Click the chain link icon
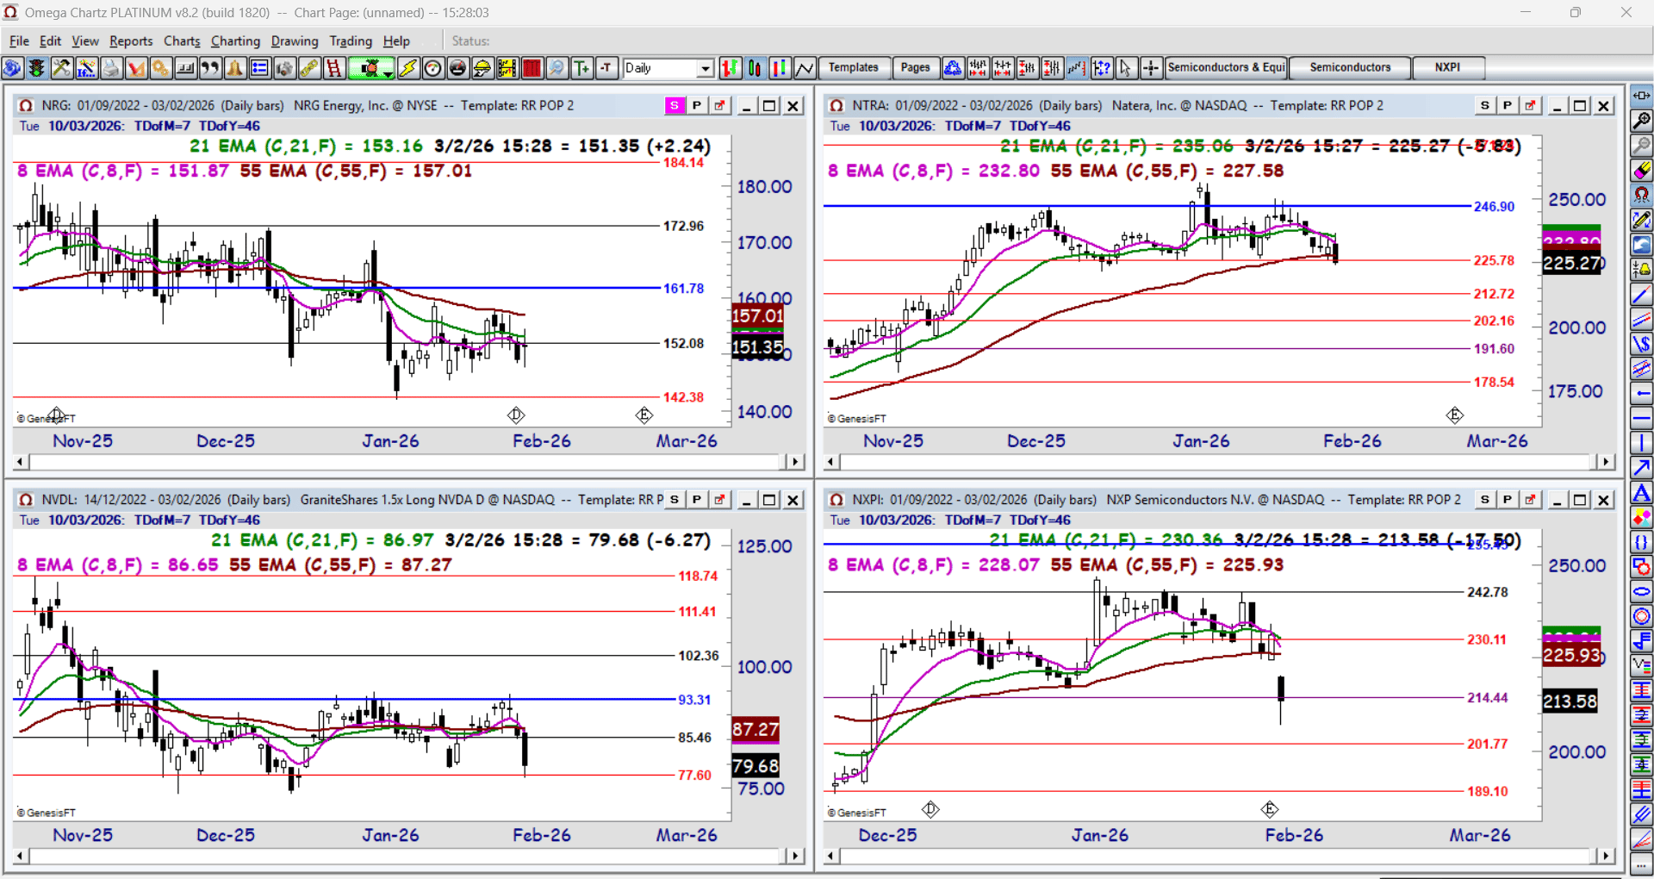This screenshot has height=879, width=1654. [x=309, y=68]
